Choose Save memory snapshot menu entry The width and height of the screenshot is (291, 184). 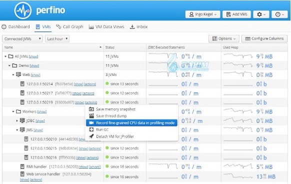pos(132,109)
